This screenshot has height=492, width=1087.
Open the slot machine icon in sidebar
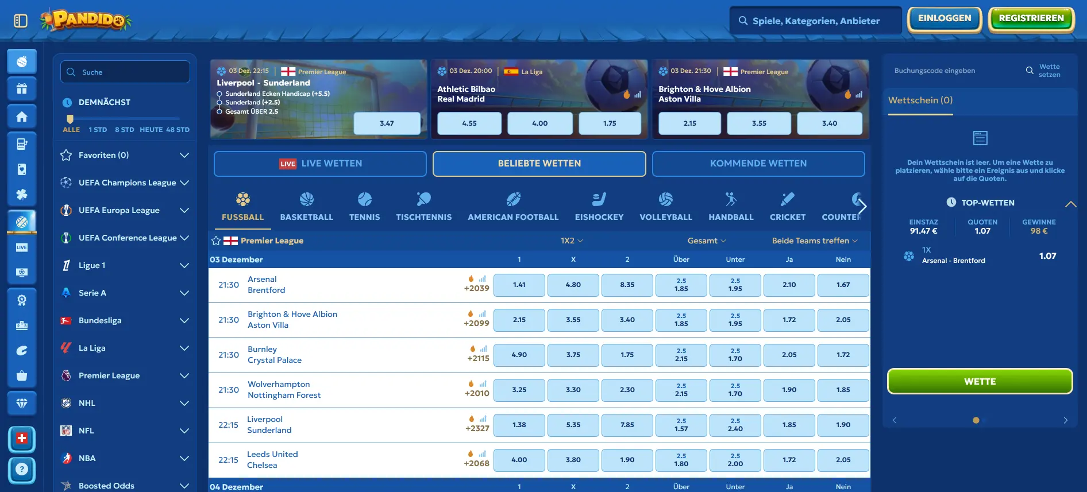coord(22,144)
